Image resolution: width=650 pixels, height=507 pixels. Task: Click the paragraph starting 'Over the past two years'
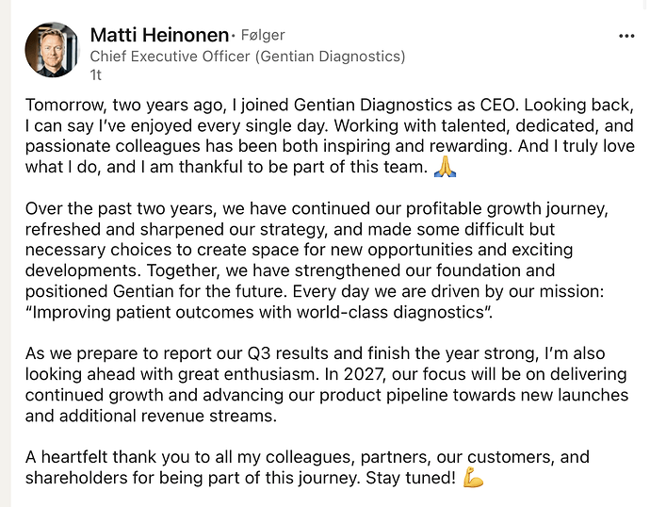click(317, 260)
